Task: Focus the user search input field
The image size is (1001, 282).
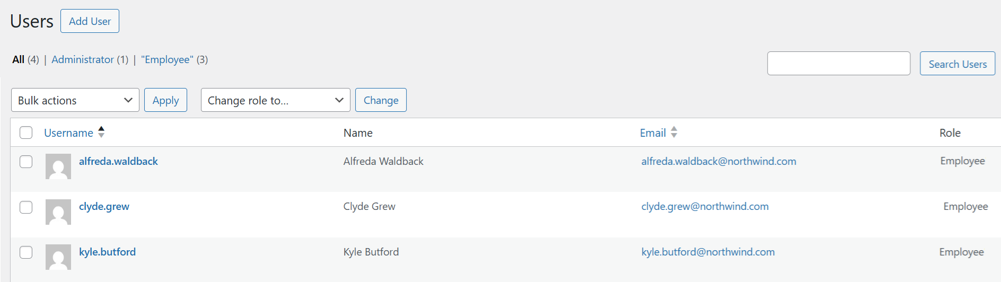Action: point(838,64)
